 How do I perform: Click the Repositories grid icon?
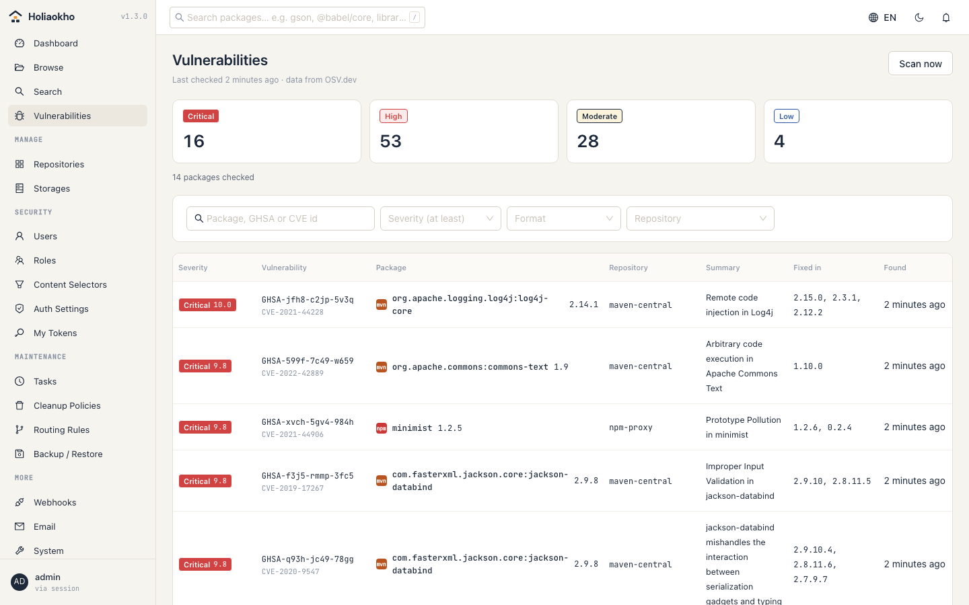point(20,164)
